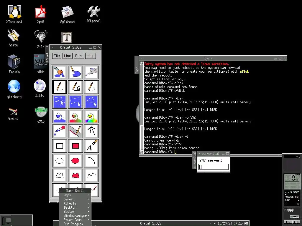This screenshot has width=302, height=226.
Task: Select the Brush tool in XPaint
Action: pyautogui.click(x=60, y=72)
